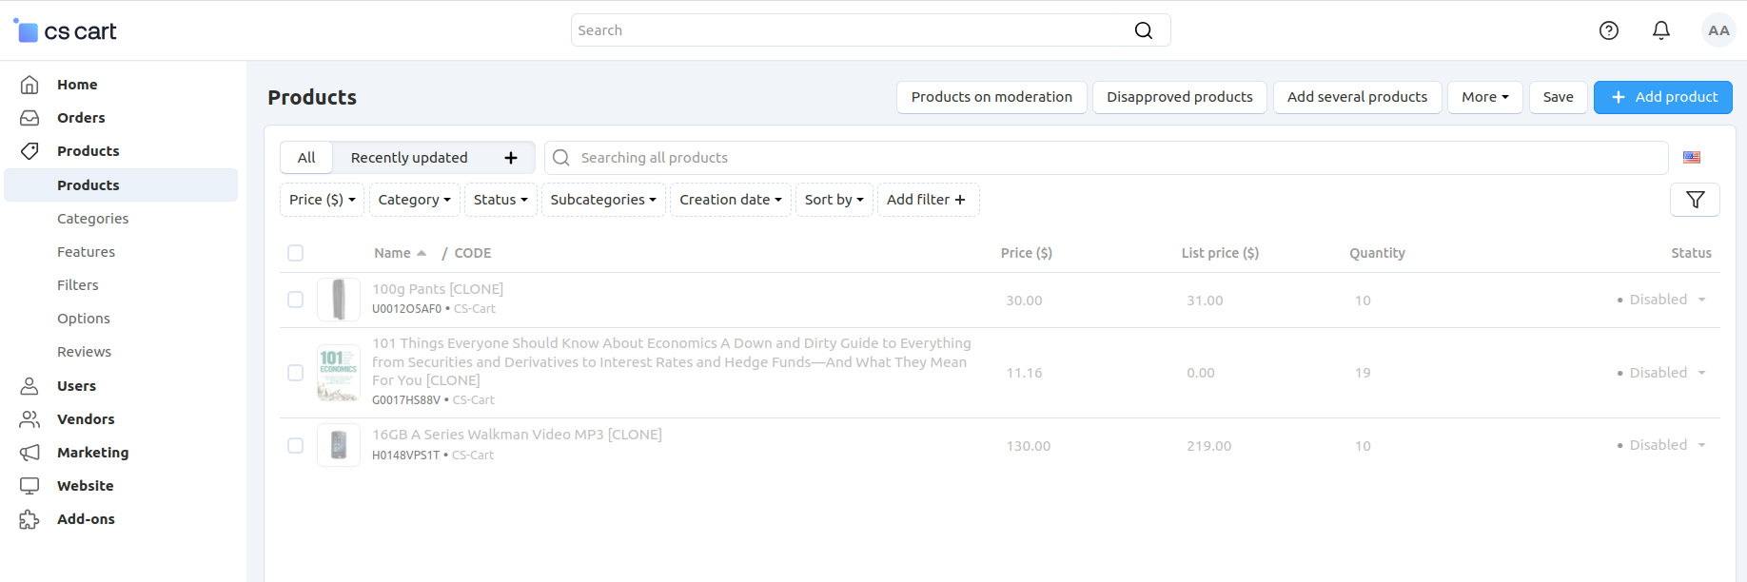The width and height of the screenshot is (1747, 582).
Task: Open the Status filter dropdown
Action: point(501,200)
